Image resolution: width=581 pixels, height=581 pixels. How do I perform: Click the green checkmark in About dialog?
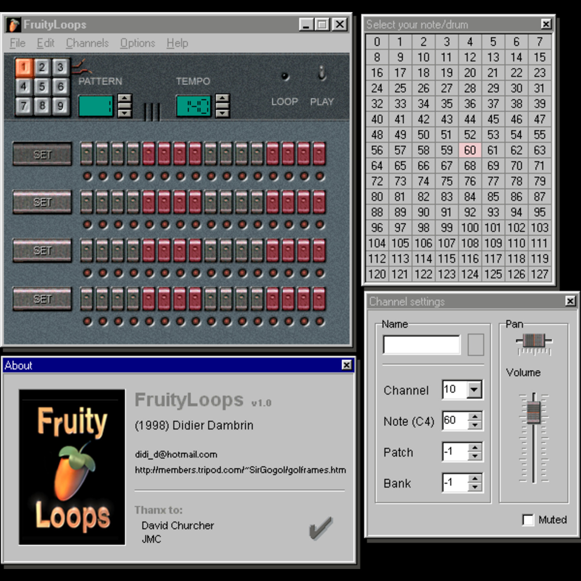click(320, 528)
